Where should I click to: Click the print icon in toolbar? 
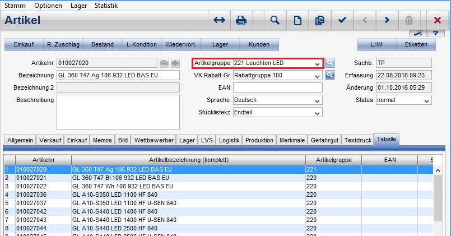tap(241, 20)
